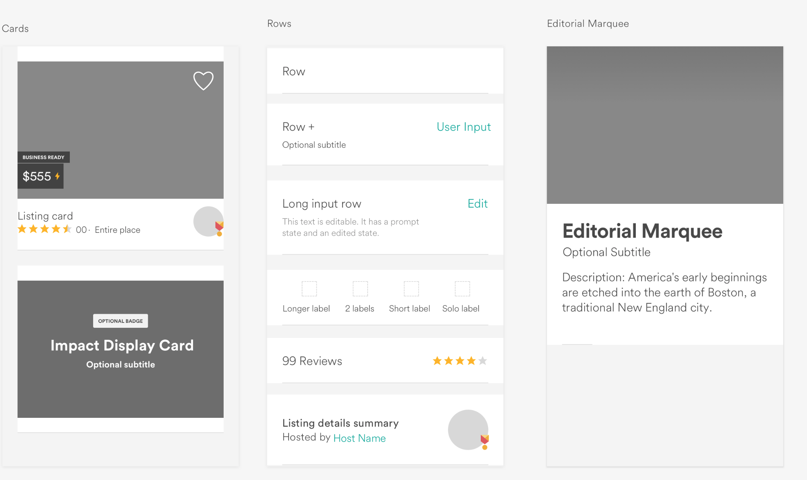
Task: Click Optional subtitle on Impact Display Card
Action: pos(120,365)
